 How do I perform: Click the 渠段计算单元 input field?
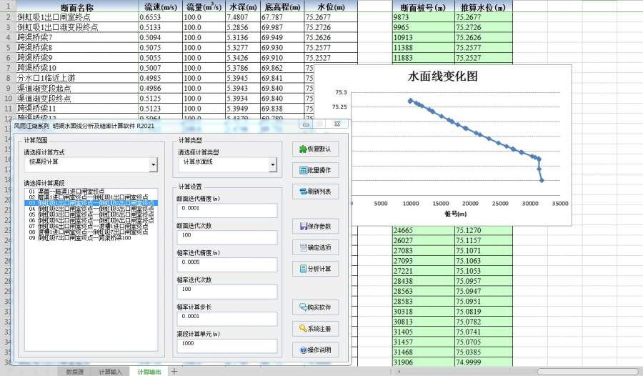pos(226,345)
